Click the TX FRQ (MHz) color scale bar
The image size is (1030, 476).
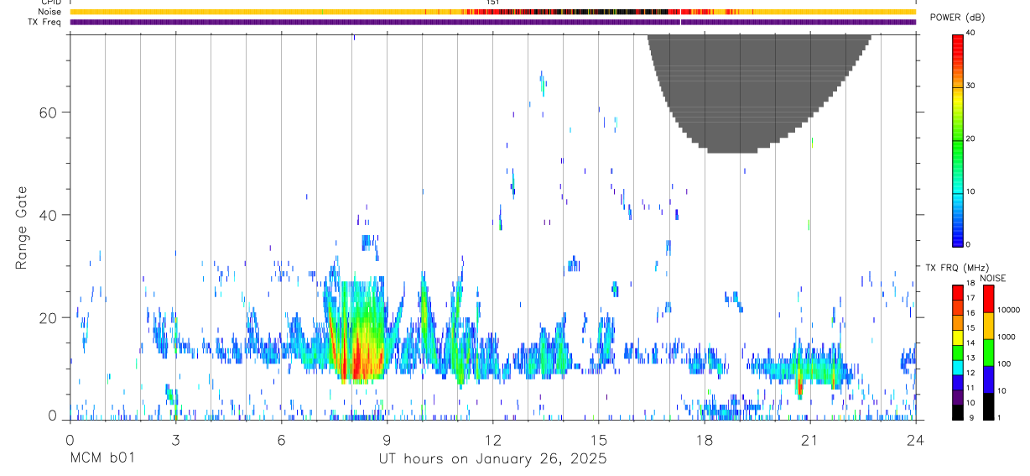click(958, 352)
